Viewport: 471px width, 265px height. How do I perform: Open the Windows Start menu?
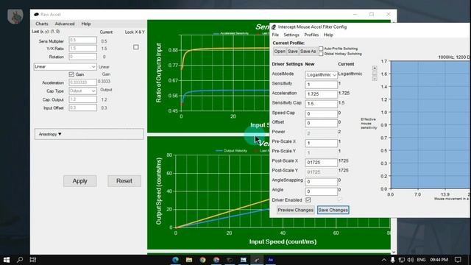[7, 260]
